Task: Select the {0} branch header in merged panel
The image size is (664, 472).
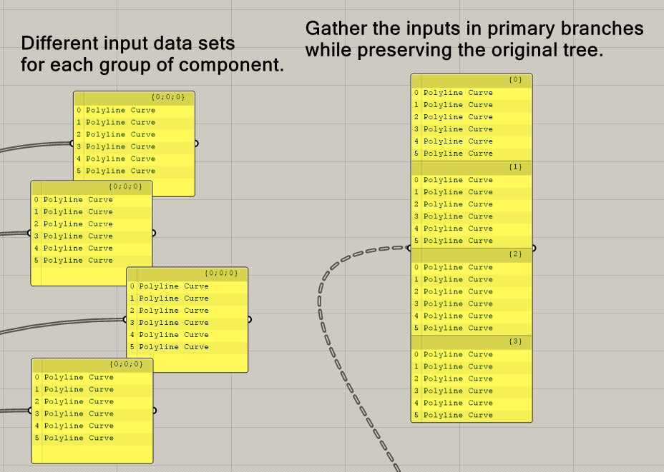Action: [x=472, y=80]
